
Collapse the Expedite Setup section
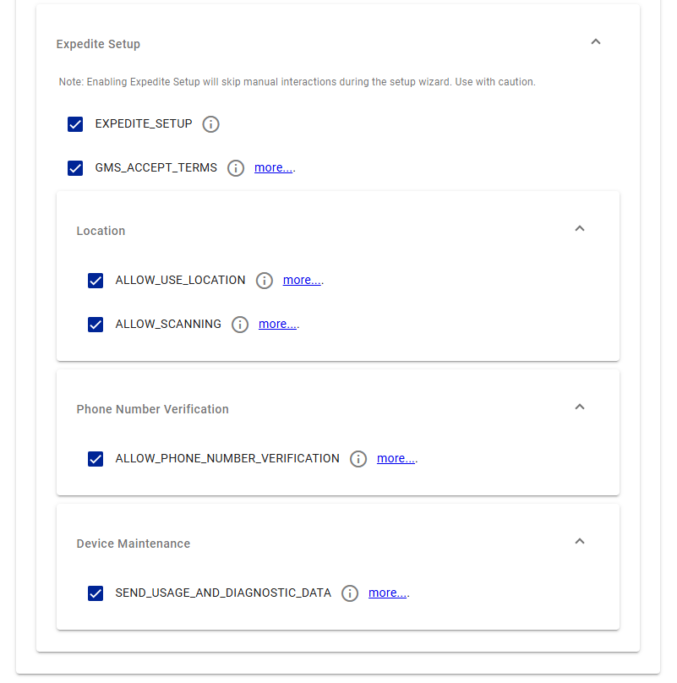click(x=596, y=42)
